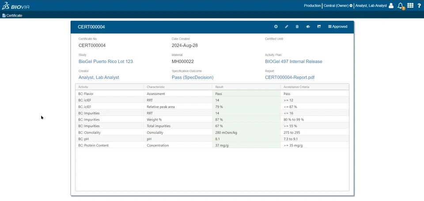
Task: Select BC: Protein Content row
Action: [x=212, y=145]
